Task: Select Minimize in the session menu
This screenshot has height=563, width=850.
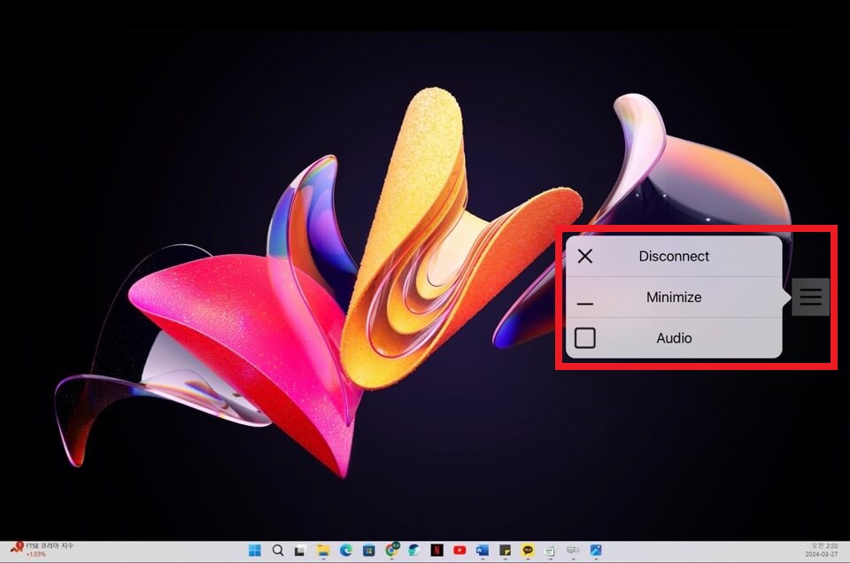Action: coord(673,297)
